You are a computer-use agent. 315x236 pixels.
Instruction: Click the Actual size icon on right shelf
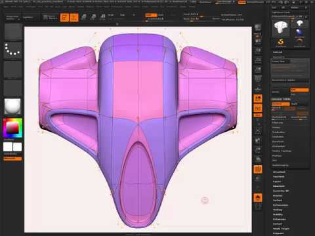coord(258,60)
